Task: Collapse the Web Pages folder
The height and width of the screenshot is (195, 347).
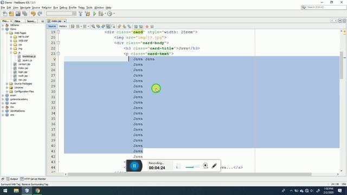Action: click(7, 33)
